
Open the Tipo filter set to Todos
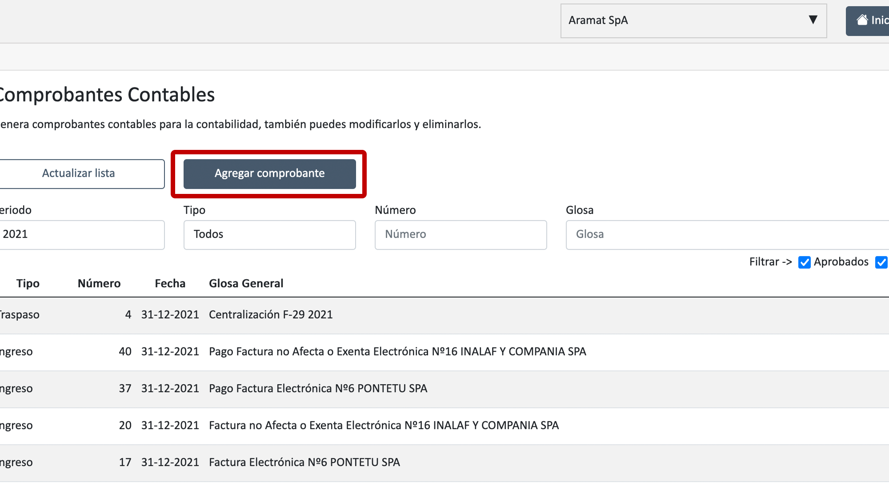pyautogui.click(x=269, y=234)
